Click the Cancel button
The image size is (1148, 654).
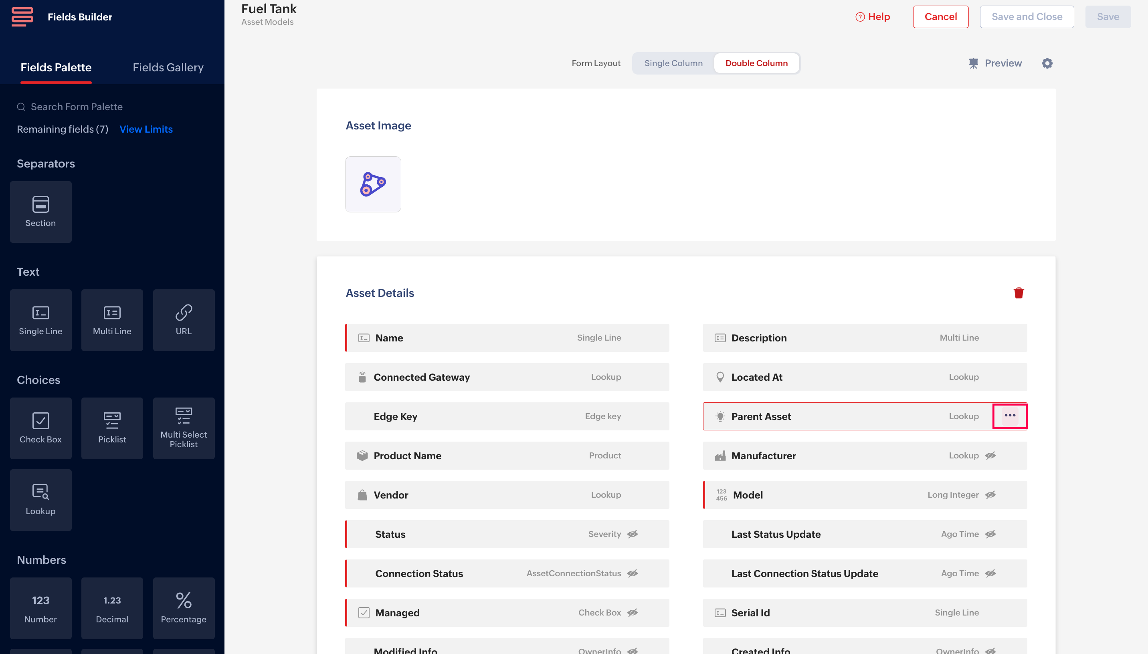pos(940,16)
